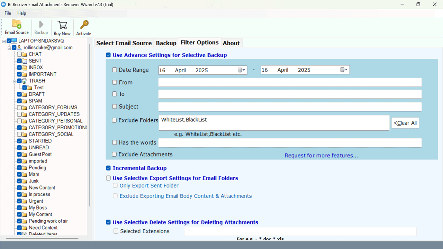
Task: Open the start date calendar dropdown
Action: pyautogui.click(x=242, y=70)
